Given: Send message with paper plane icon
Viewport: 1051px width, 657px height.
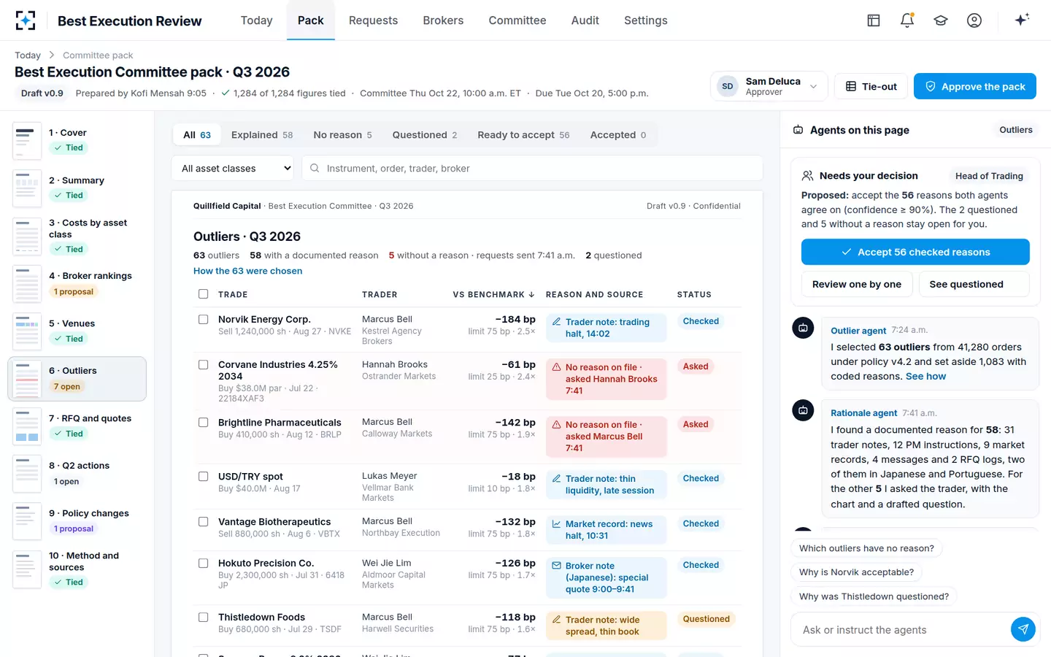Looking at the screenshot, I should point(1023,629).
